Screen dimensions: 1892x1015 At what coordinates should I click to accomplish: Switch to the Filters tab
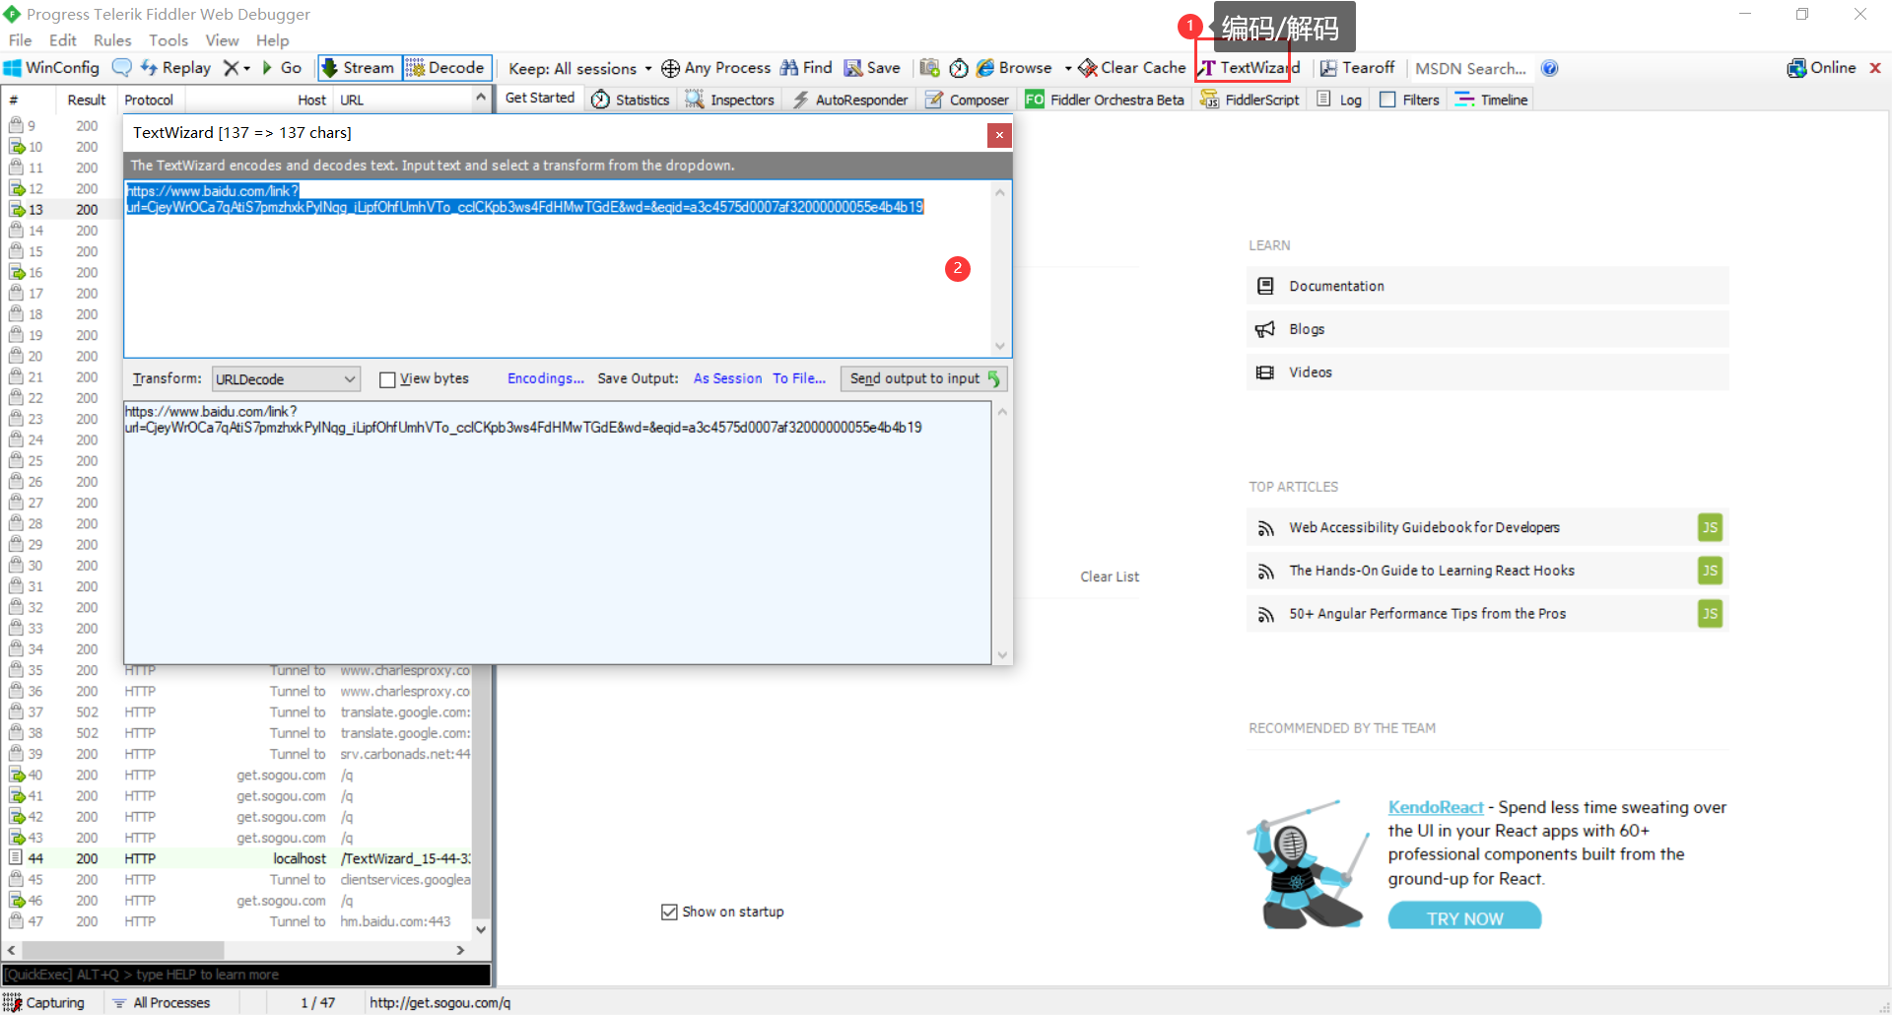click(1410, 100)
